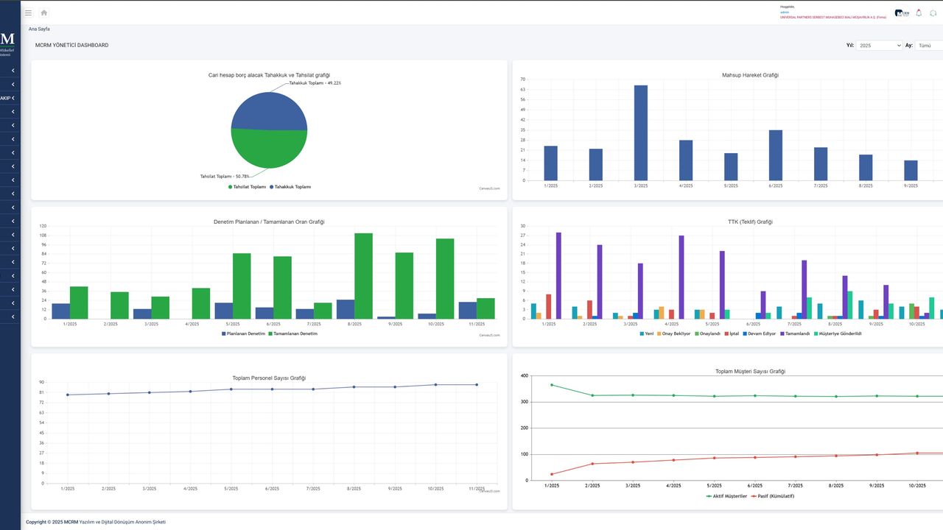Open the Yıl 2025 year dropdown

(879, 46)
